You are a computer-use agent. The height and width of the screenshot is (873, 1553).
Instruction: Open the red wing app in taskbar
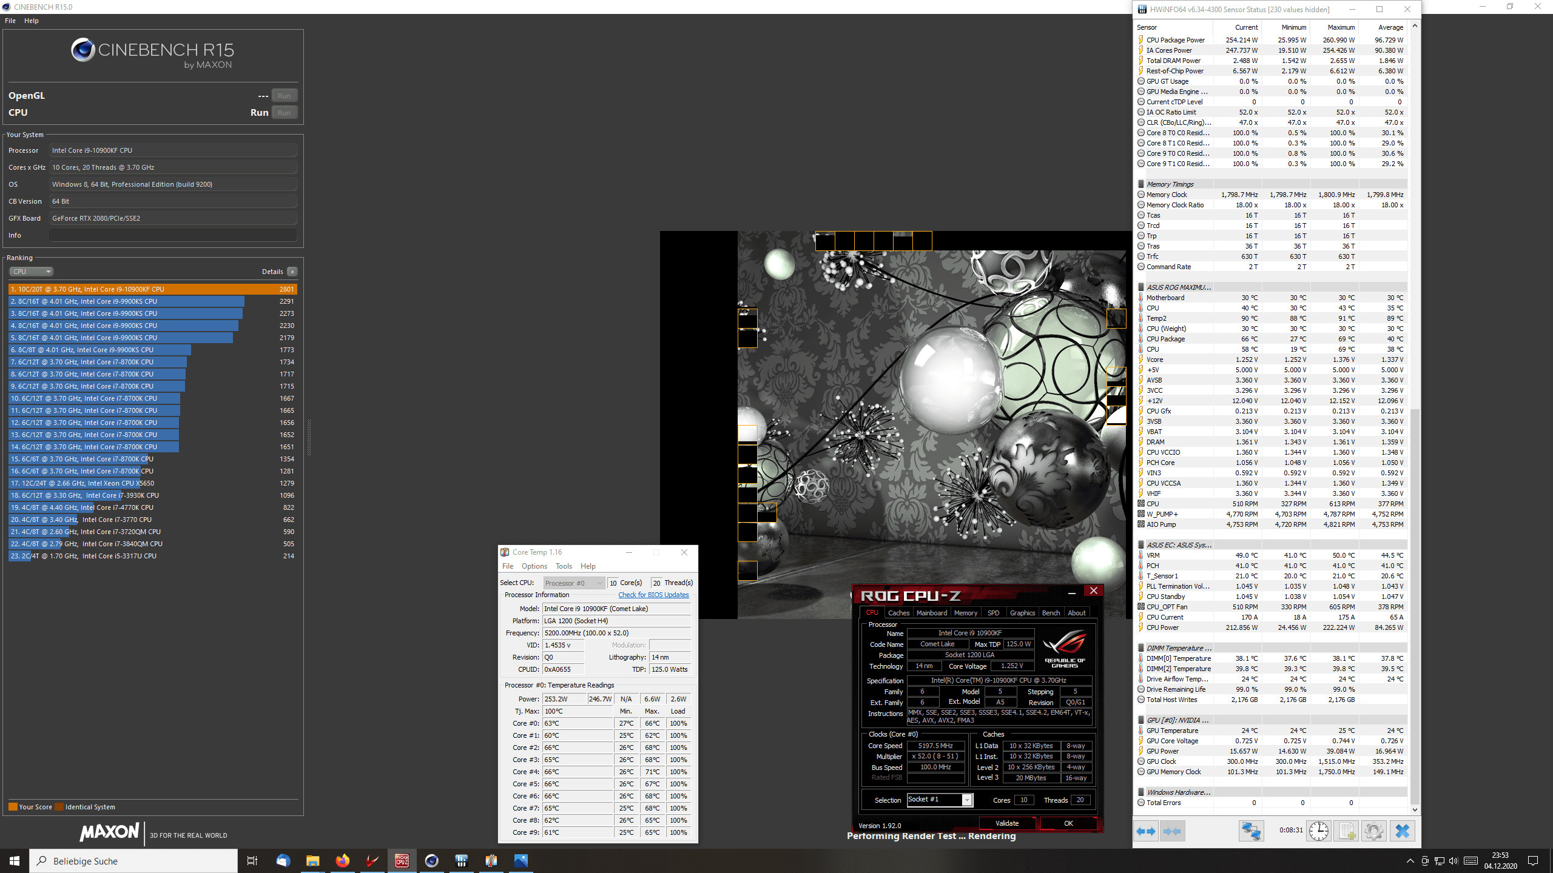[372, 861]
